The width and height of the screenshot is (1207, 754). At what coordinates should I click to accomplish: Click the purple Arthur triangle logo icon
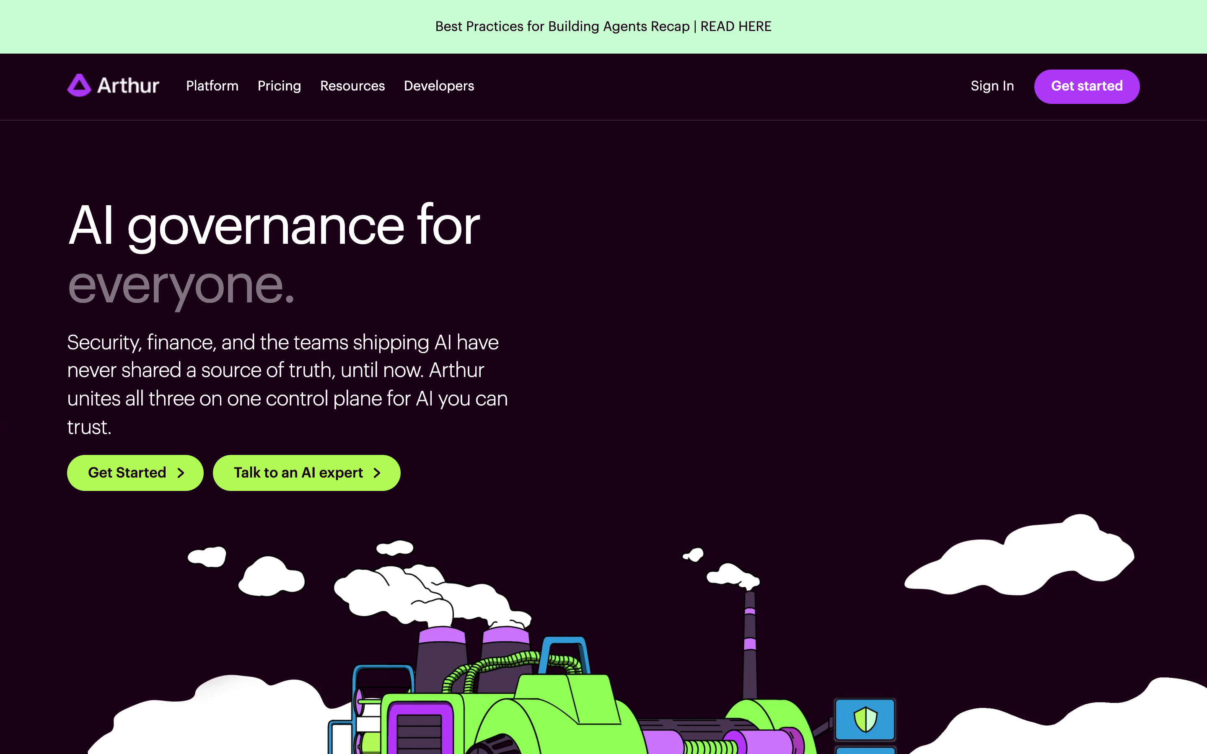[79, 85]
